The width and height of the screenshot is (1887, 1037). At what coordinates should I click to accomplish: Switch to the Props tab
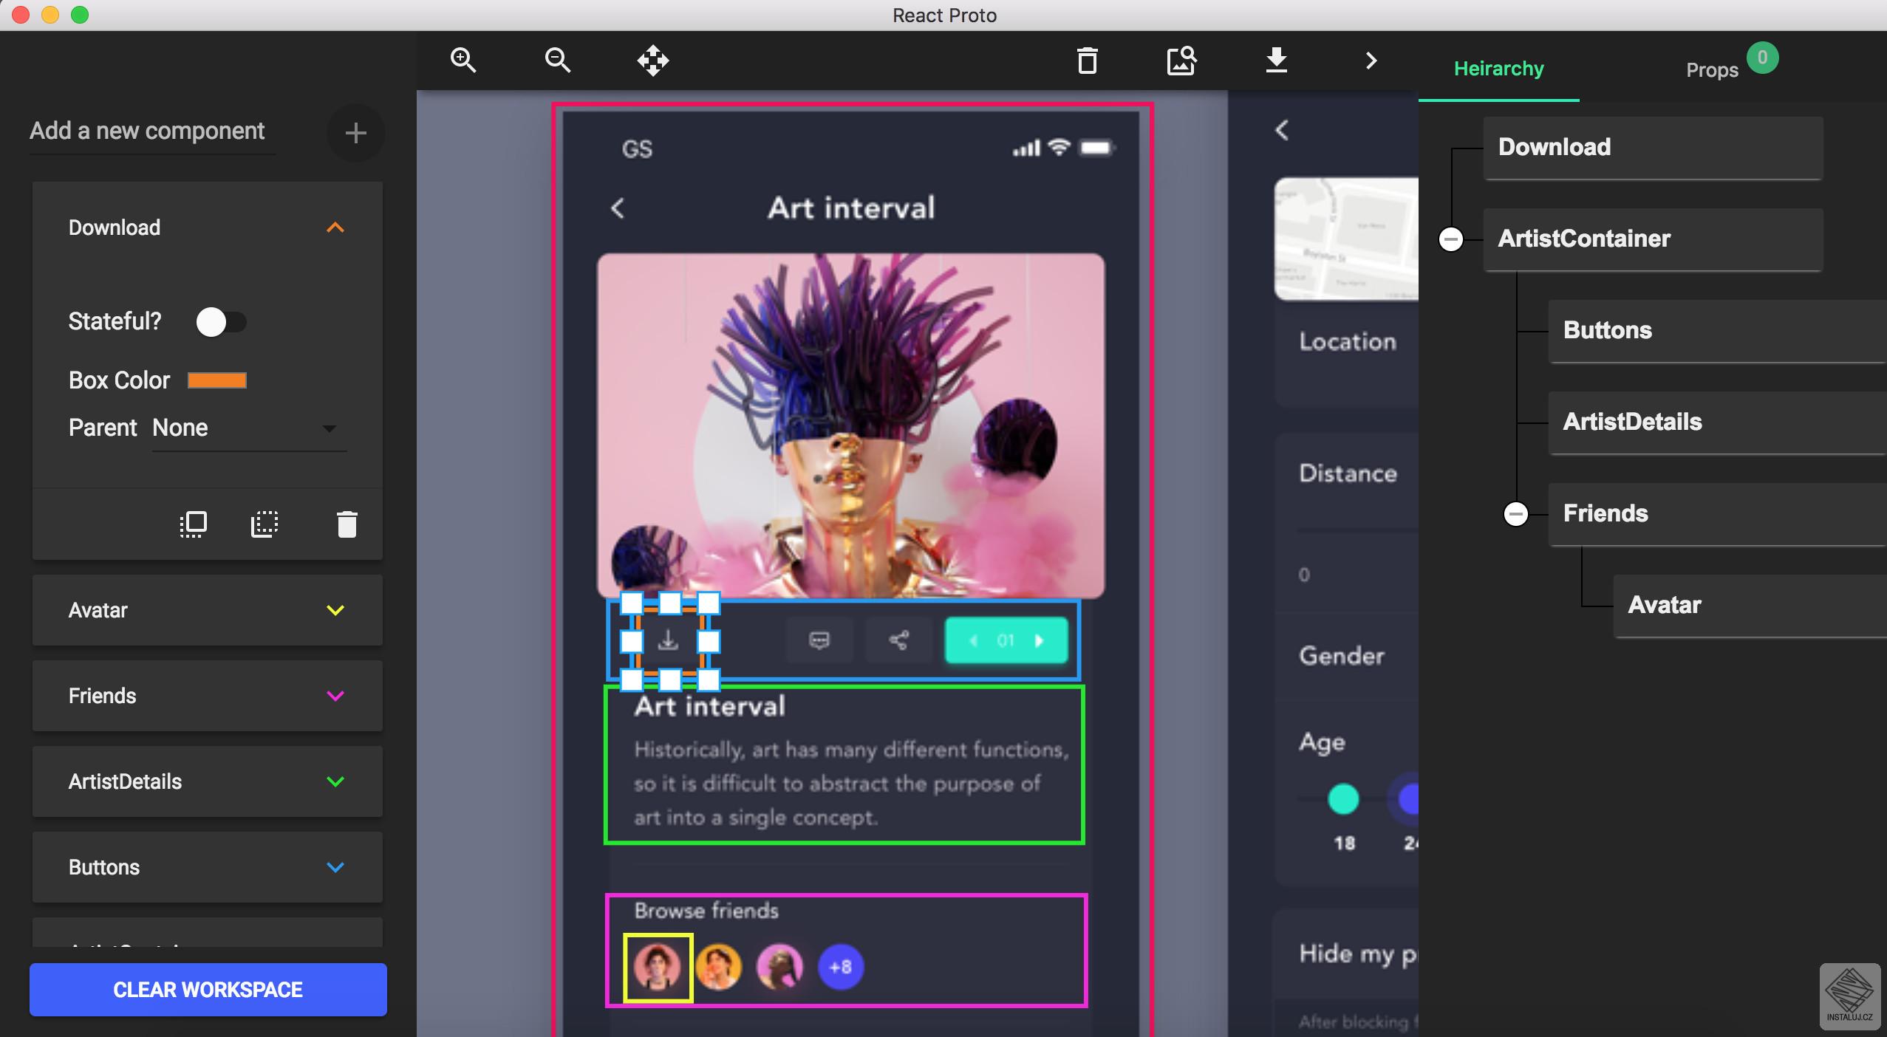pos(1713,69)
